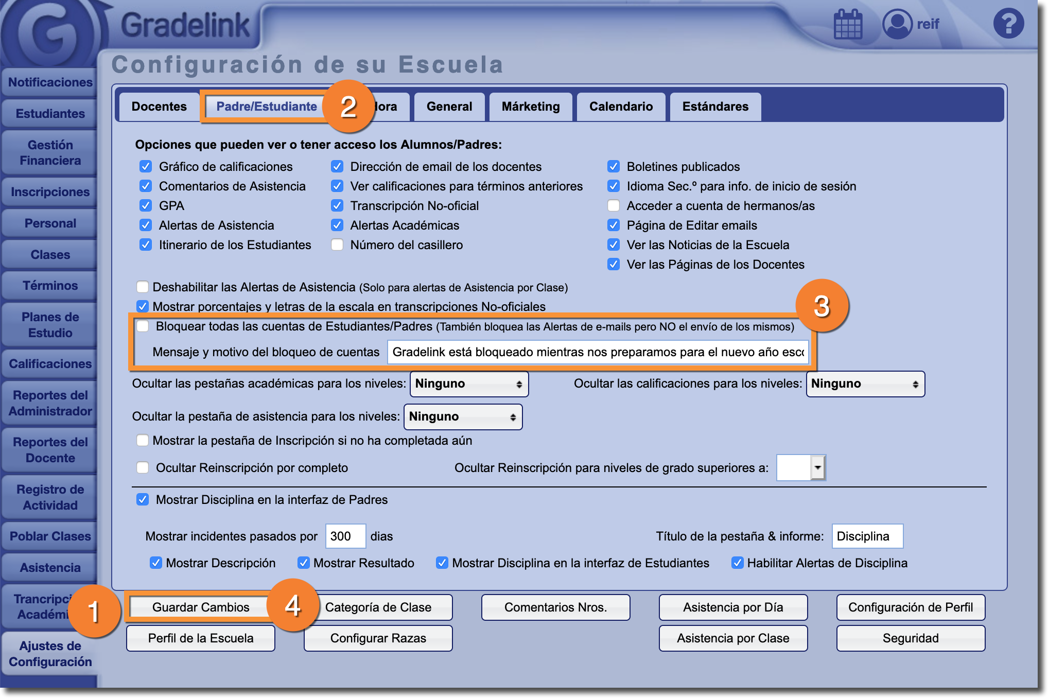This screenshot has height=698, width=1048.
Task: Open Reinscripción grado superiores dropdown arrow
Action: coord(817,468)
